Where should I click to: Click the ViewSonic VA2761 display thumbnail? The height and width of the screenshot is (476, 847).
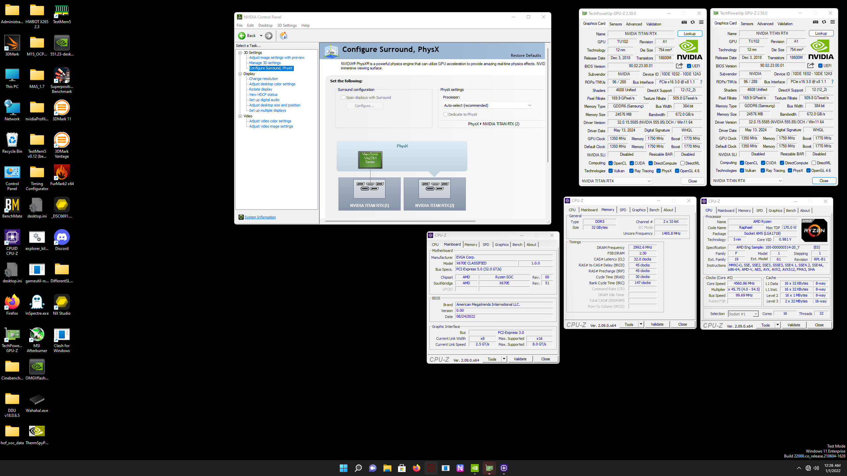pos(370,160)
